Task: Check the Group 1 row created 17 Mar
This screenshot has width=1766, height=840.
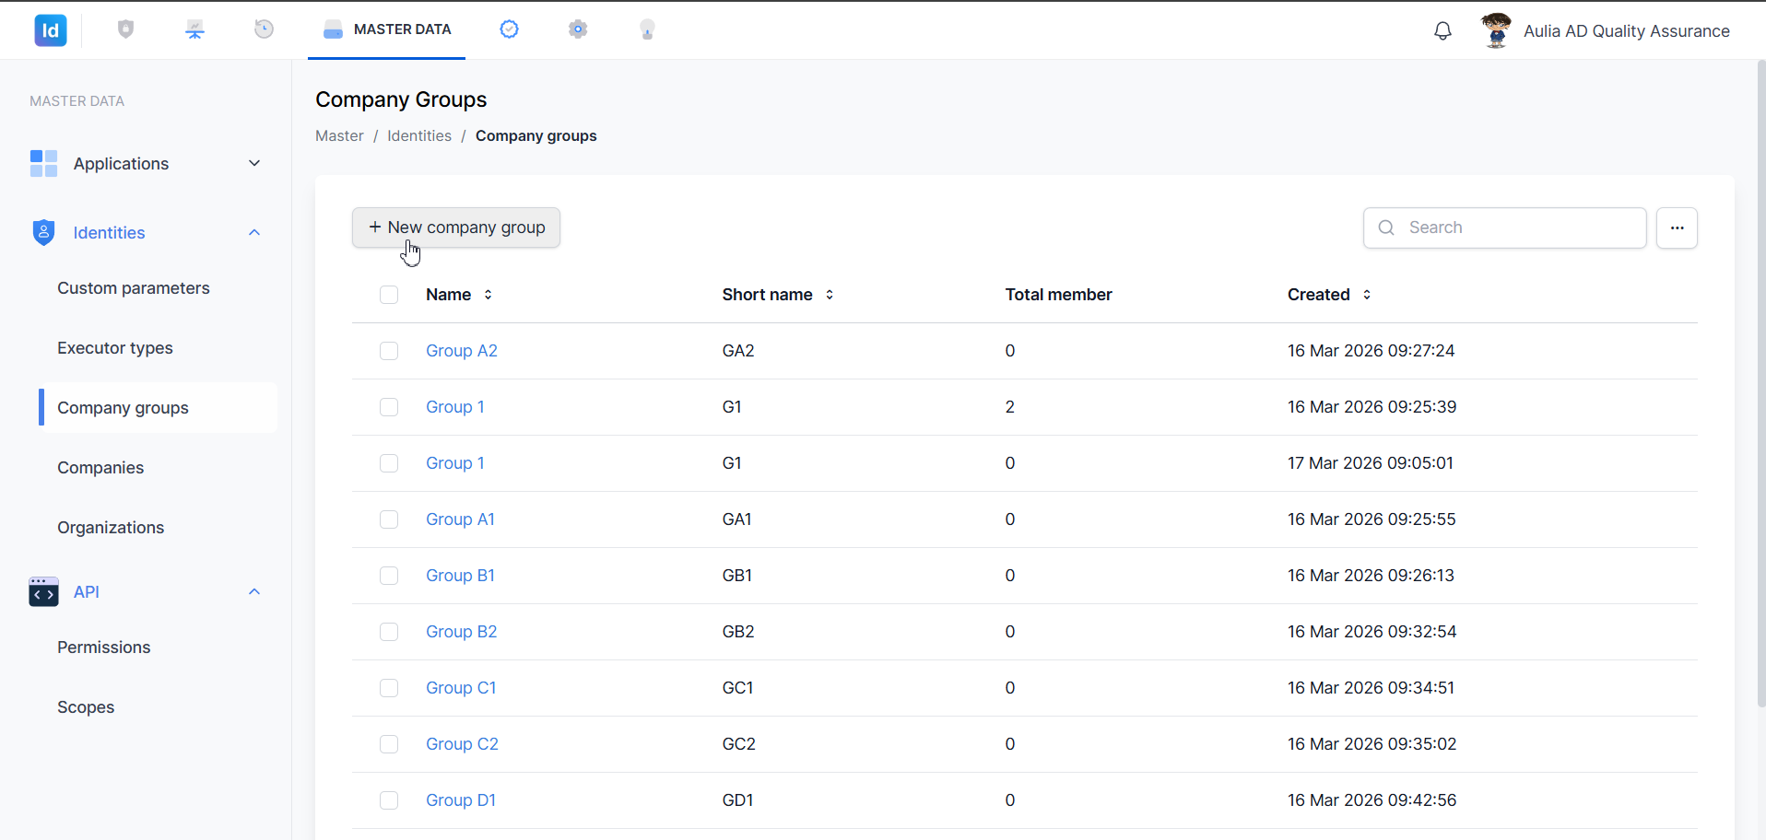Action: tap(389, 463)
